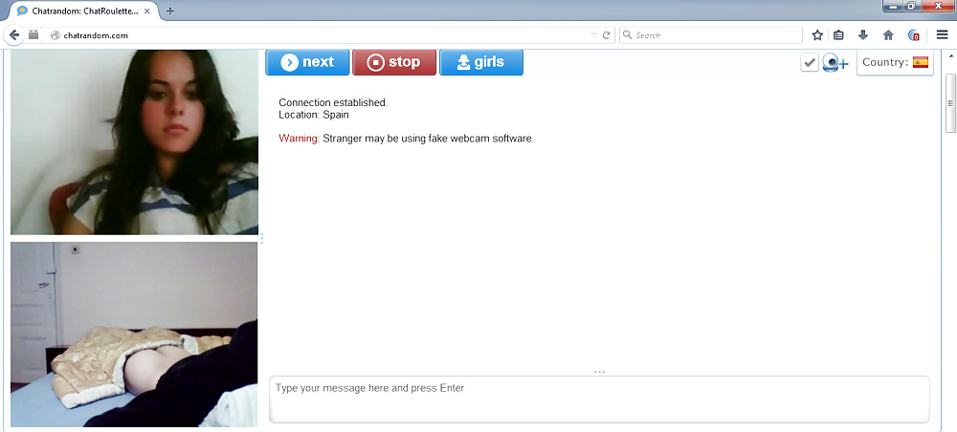Click the 'Connection established.' message
The height and width of the screenshot is (432, 957).
[333, 102]
